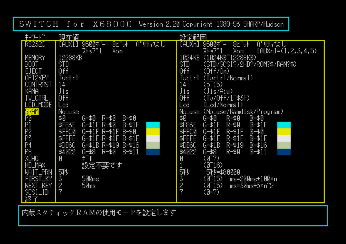Select the P2 palette keyword
Viewport: 346px width, 244px height.
(x=28, y=132)
